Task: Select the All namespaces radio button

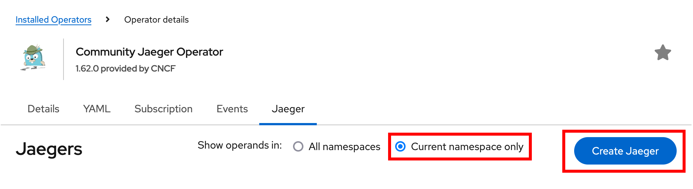Action: point(298,147)
